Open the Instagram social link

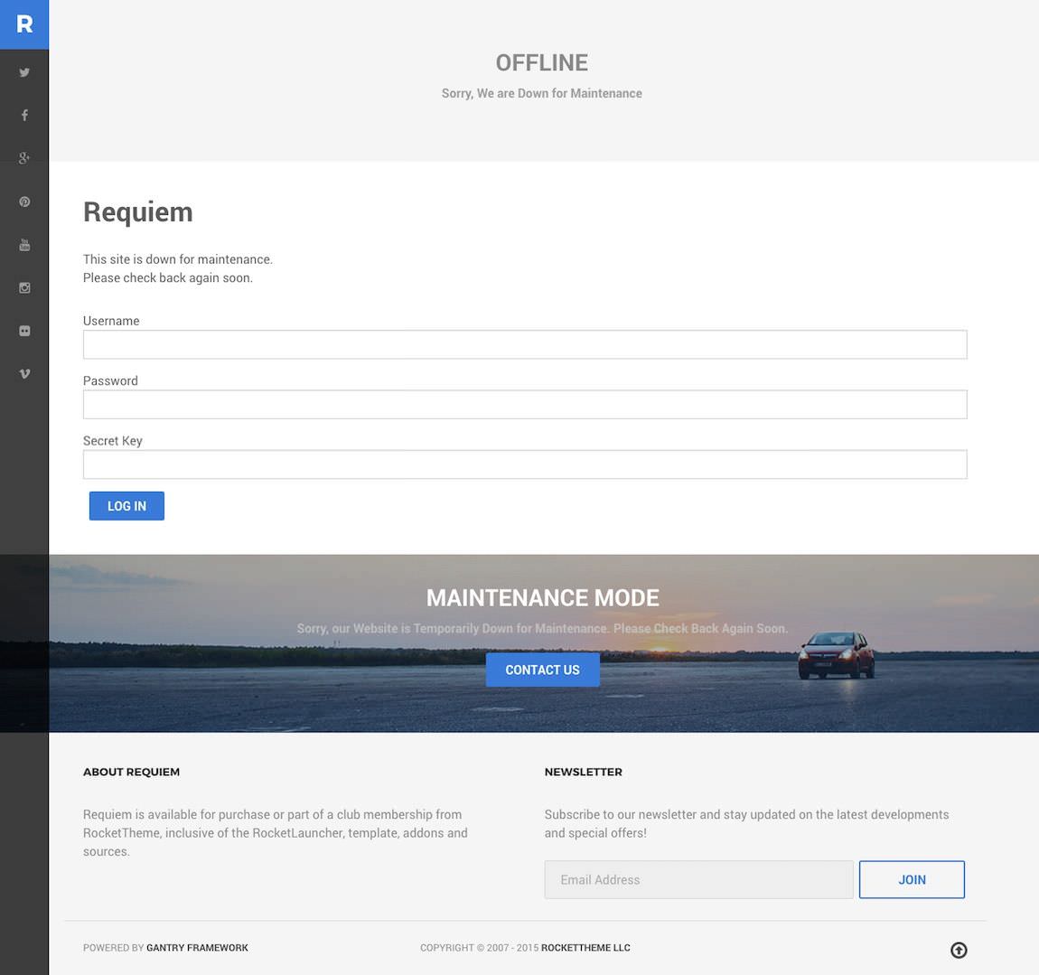24,287
